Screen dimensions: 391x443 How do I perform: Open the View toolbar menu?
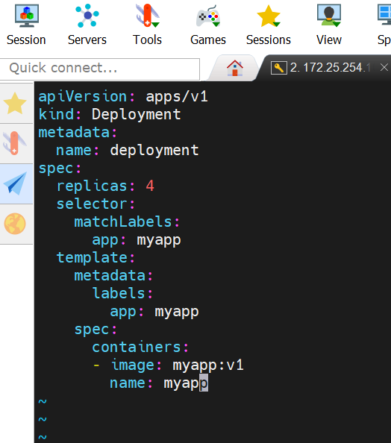329,25
